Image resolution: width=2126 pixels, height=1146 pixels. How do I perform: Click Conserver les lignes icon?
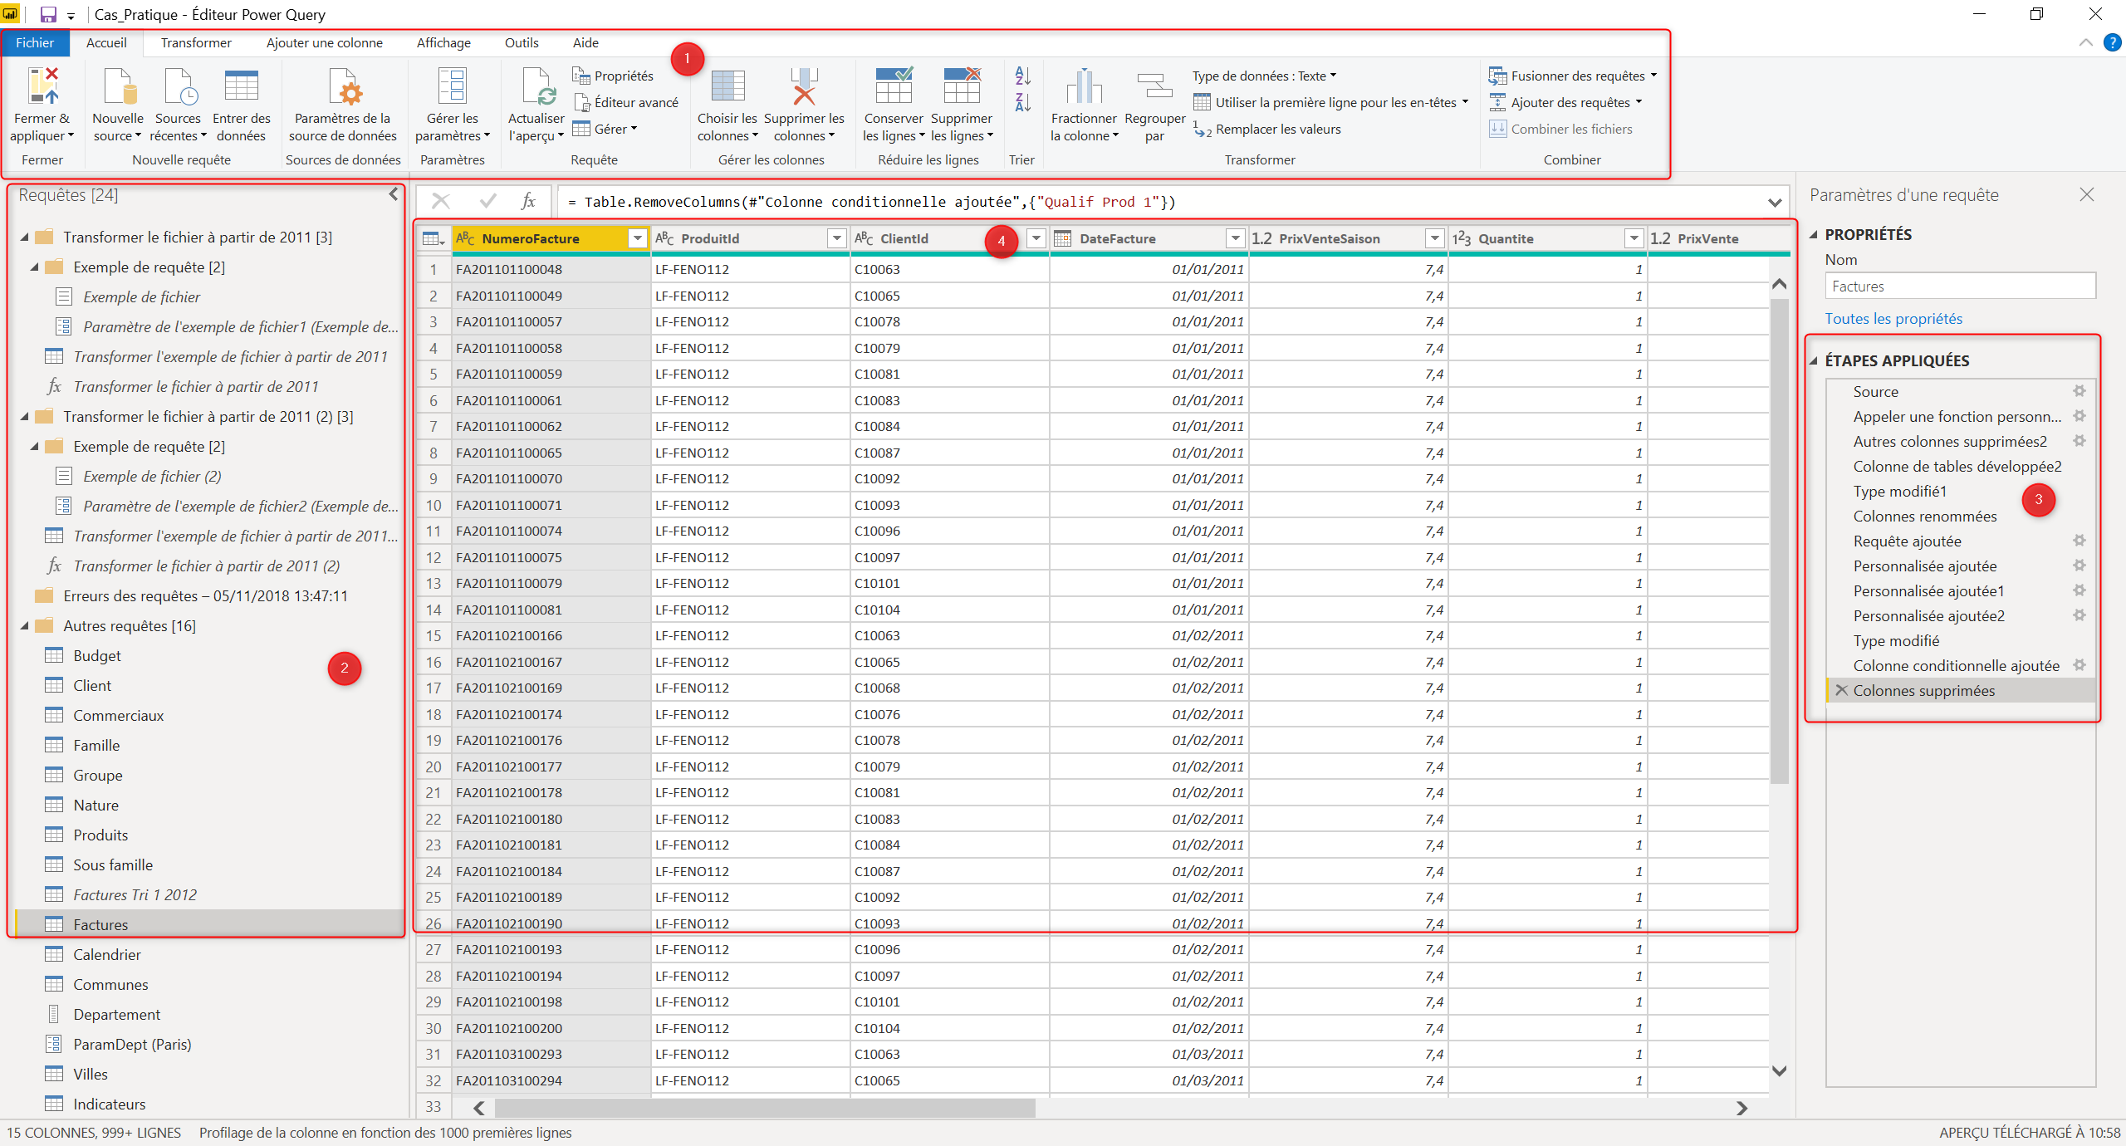point(894,86)
